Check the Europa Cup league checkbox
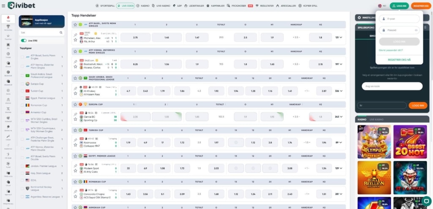Image resolution: width=433 pixels, height=209 pixels. tap(22, 84)
